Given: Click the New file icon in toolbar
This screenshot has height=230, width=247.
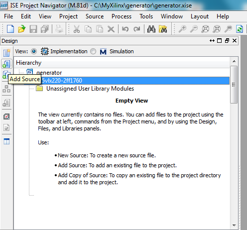Looking at the screenshot, I should click(x=10, y=29).
